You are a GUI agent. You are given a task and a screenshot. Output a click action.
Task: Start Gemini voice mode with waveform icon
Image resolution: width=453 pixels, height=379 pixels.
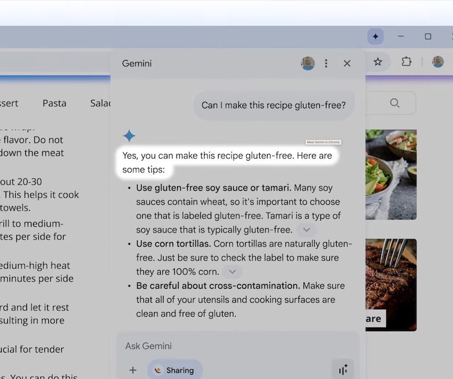click(342, 369)
